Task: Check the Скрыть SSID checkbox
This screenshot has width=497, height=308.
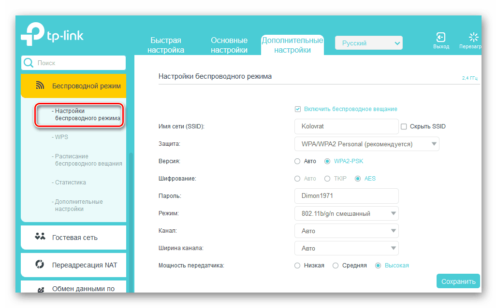Action: coord(404,126)
